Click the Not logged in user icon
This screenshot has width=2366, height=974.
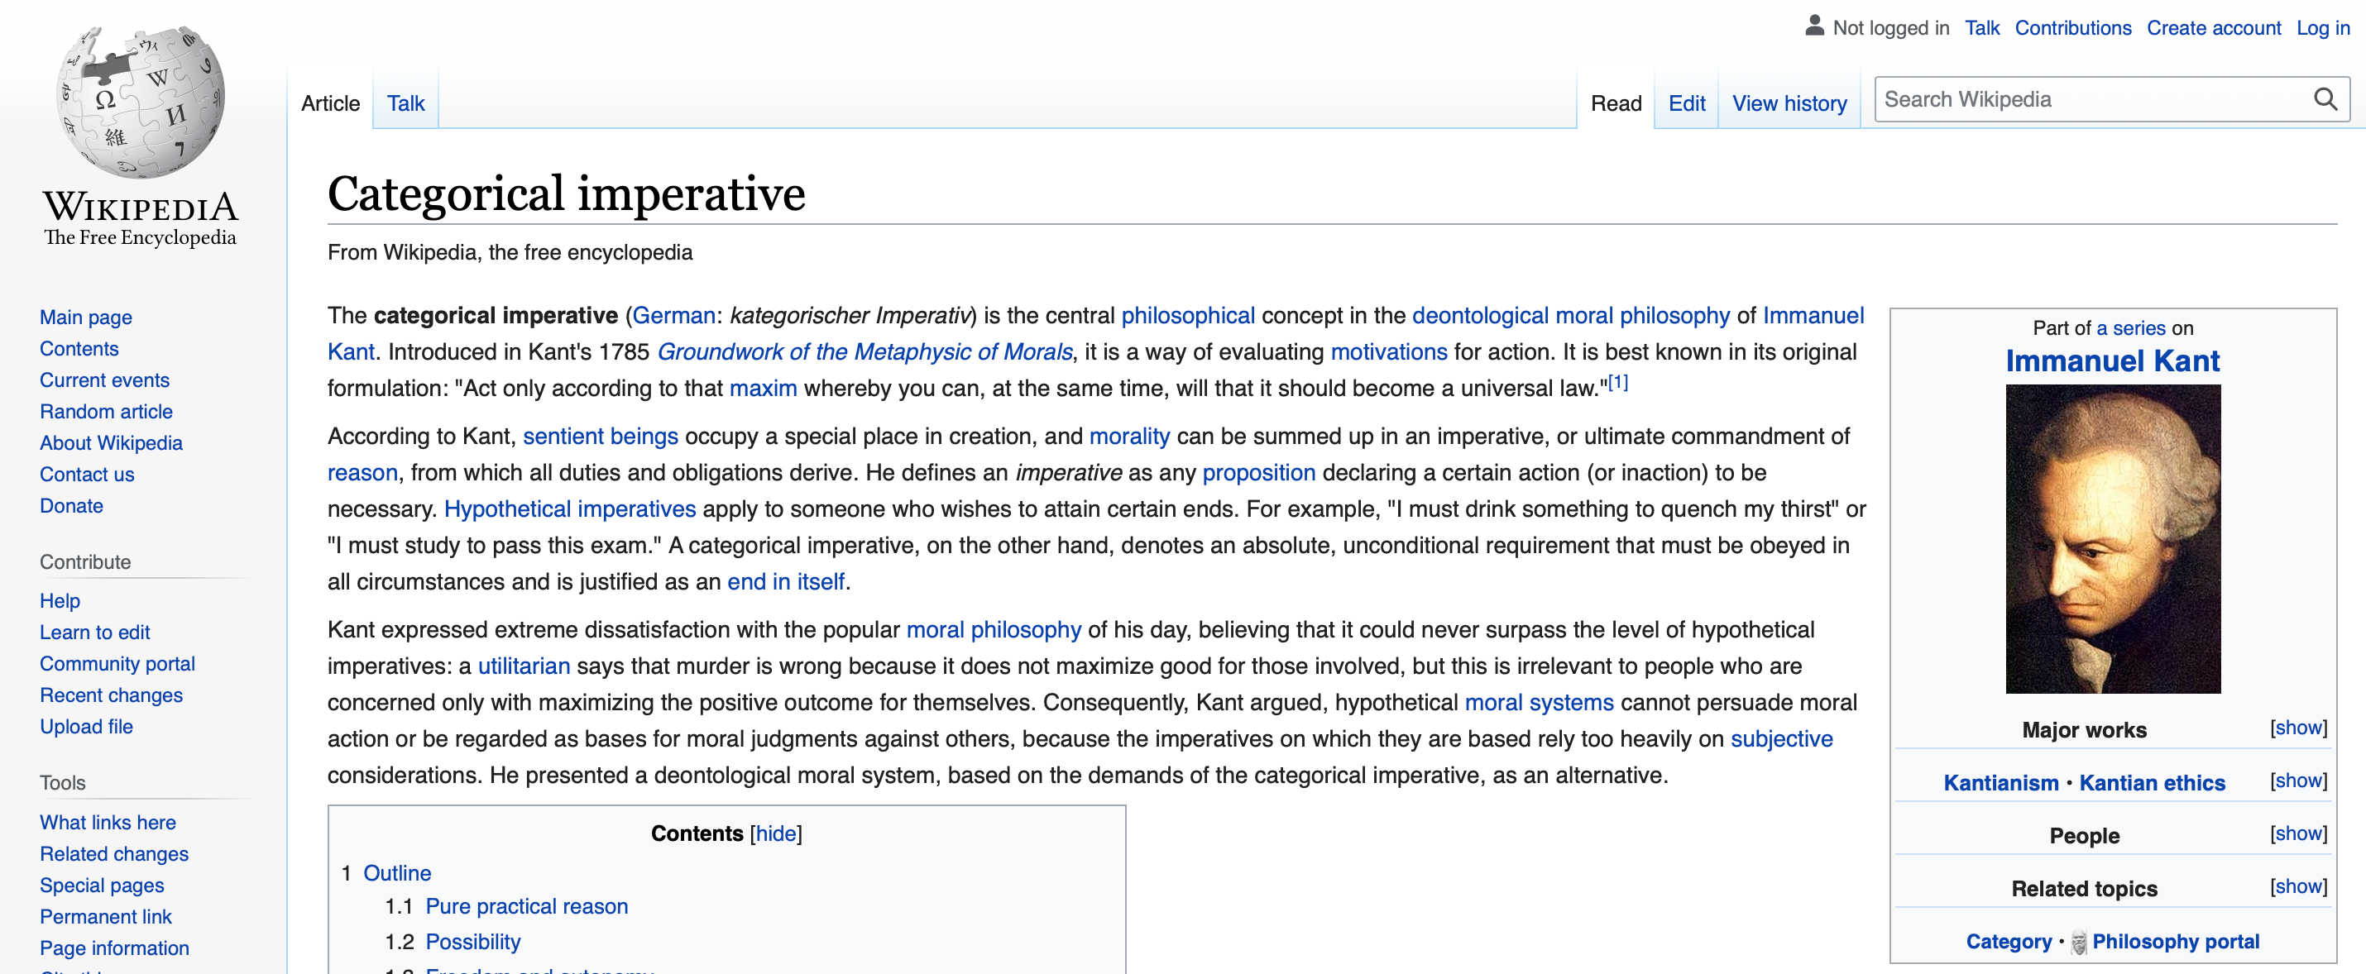[1814, 26]
